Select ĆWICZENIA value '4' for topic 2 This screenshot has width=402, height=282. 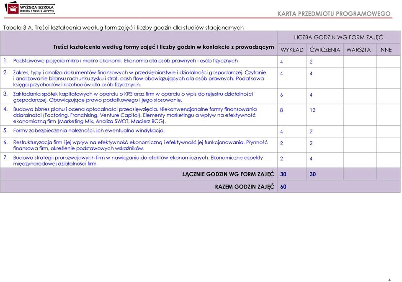(x=311, y=74)
